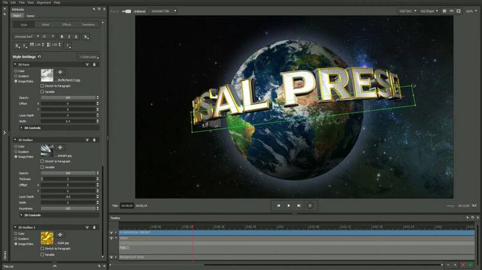Open the Animated Title dropdown
Image resolution: width=482 pixels, height=270 pixels.
pyautogui.click(x=163, y=11)
